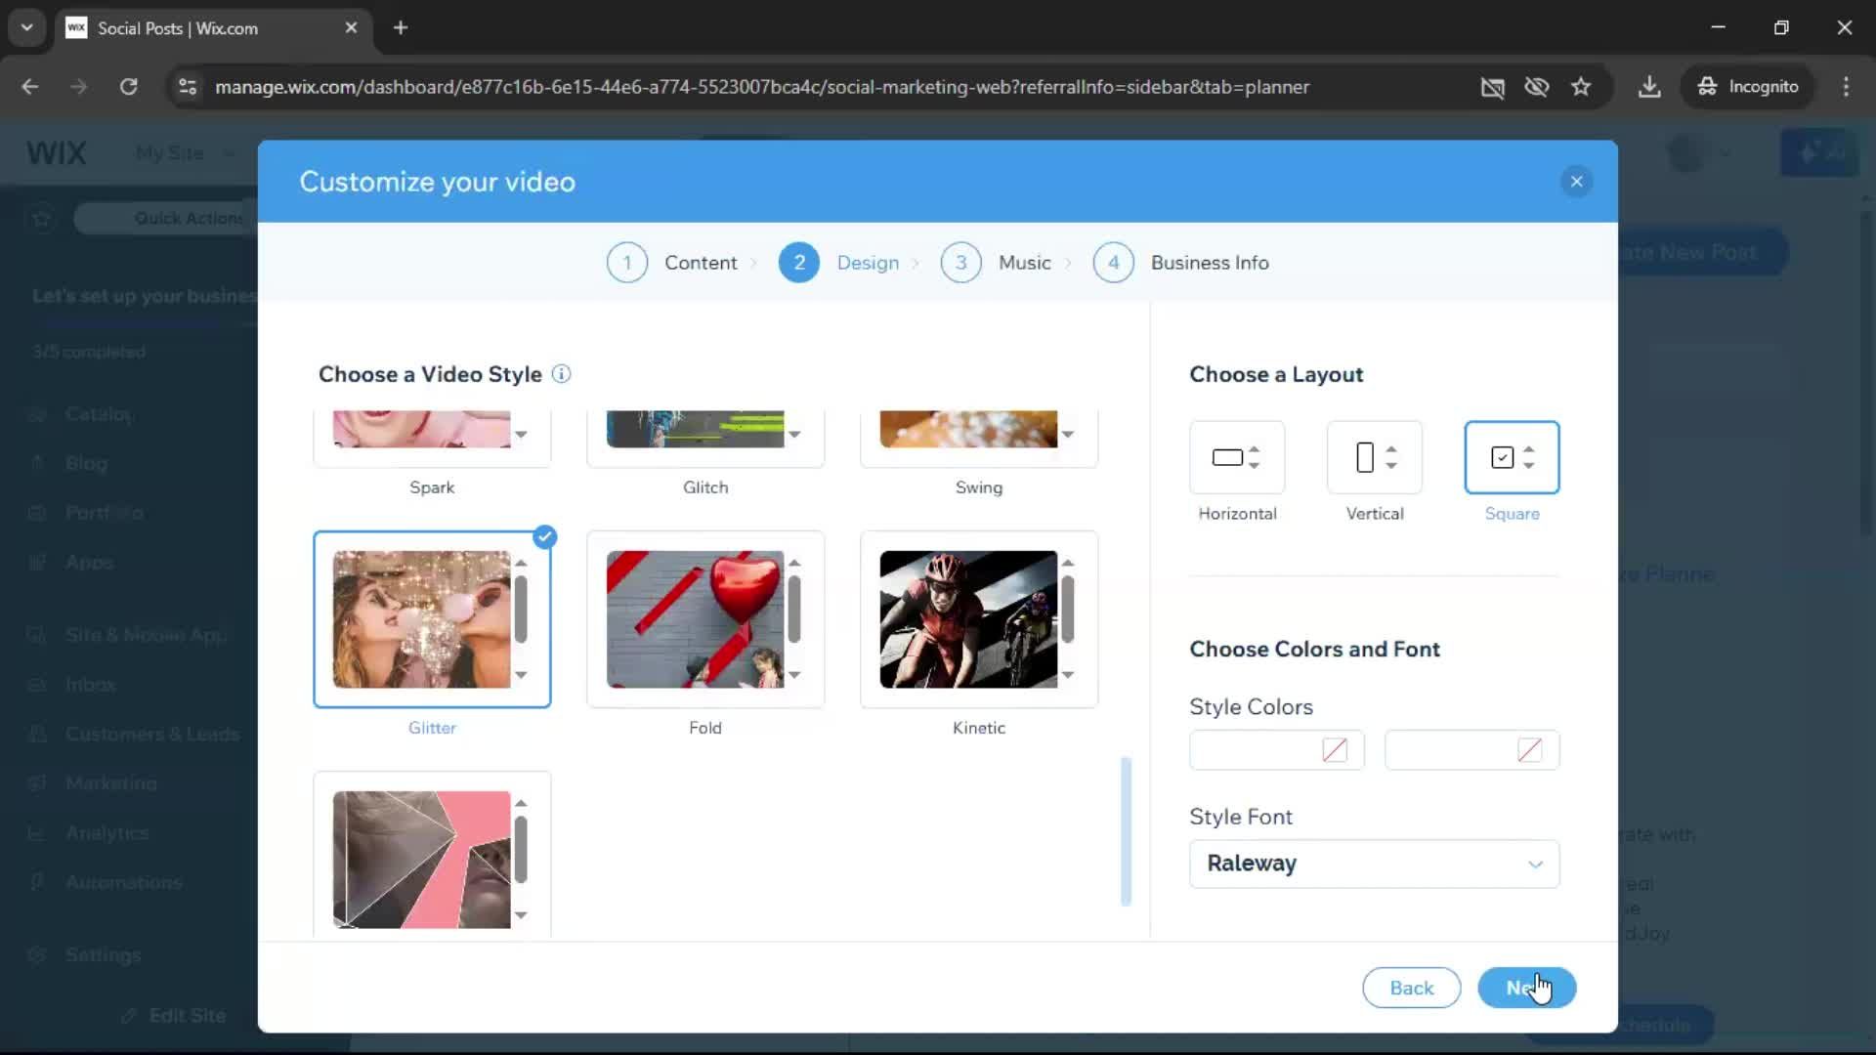Close the Social Posts browser tab
This screenshot has height=1055, width=1876.
tap(351, 28)
